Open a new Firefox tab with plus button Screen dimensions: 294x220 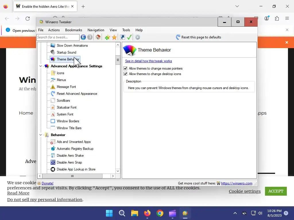83,6
